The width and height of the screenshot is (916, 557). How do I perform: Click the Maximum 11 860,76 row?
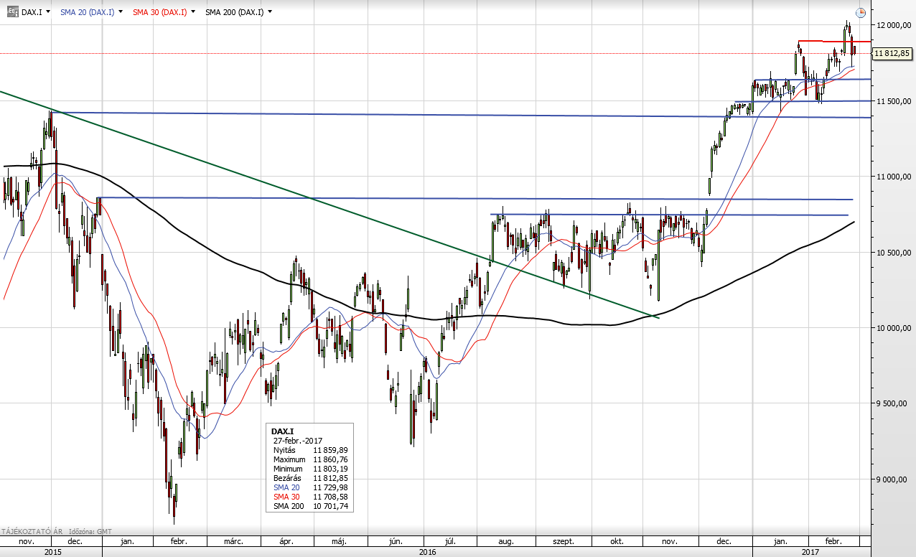pos(309,459)
